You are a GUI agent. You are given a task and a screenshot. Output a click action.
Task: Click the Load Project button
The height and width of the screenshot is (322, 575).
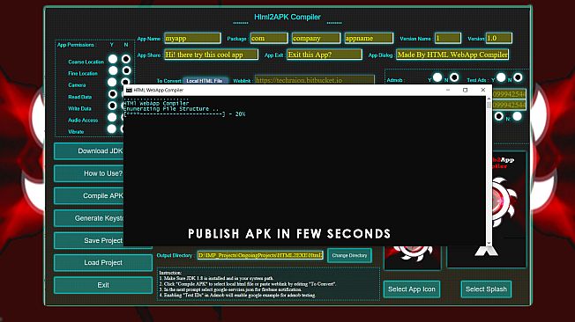(x=103, y=263)
